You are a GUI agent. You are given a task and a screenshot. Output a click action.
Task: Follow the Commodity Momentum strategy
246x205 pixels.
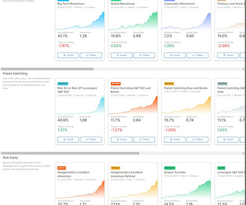coord(198,55)
